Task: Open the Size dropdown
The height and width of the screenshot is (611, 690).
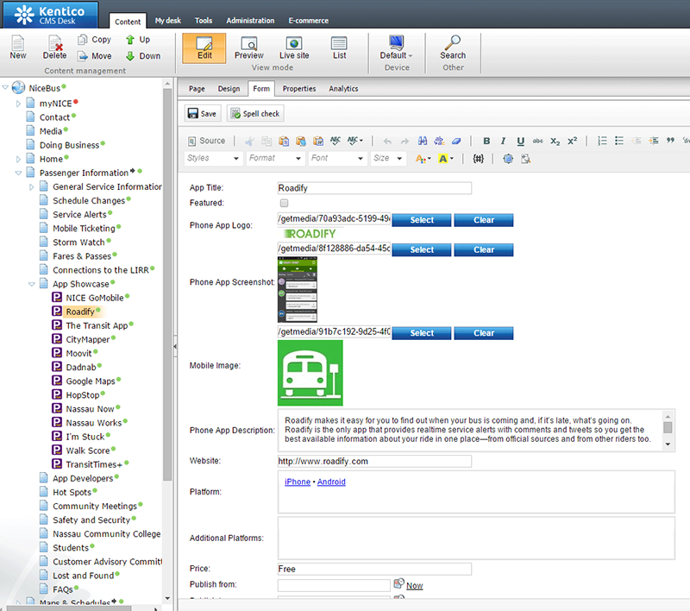Action: pos(387,158)
